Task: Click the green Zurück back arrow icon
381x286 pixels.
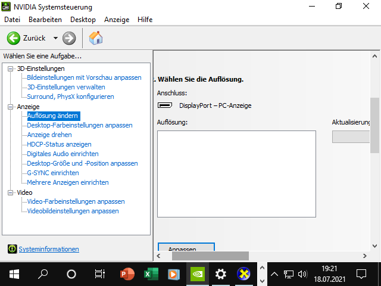Action: click(13, 38)
